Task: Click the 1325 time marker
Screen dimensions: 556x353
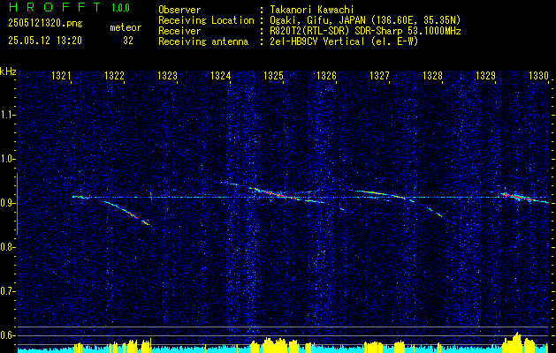Action: pyautogui.click(x=273, y=76)
